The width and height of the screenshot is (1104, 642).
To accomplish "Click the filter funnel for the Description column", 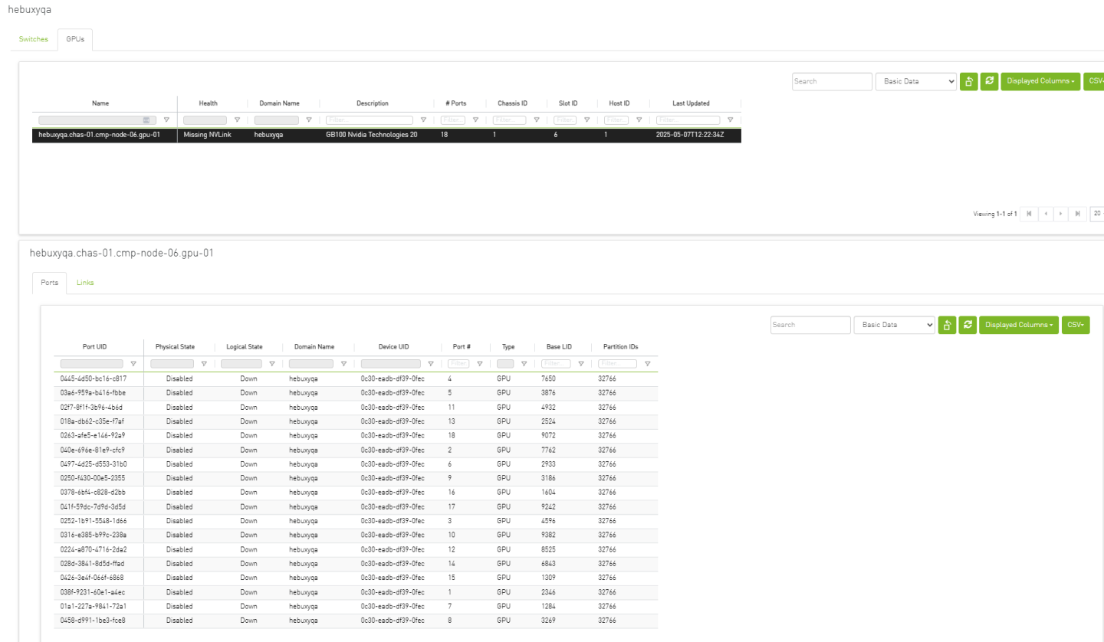I will click(x=423, y=120).
